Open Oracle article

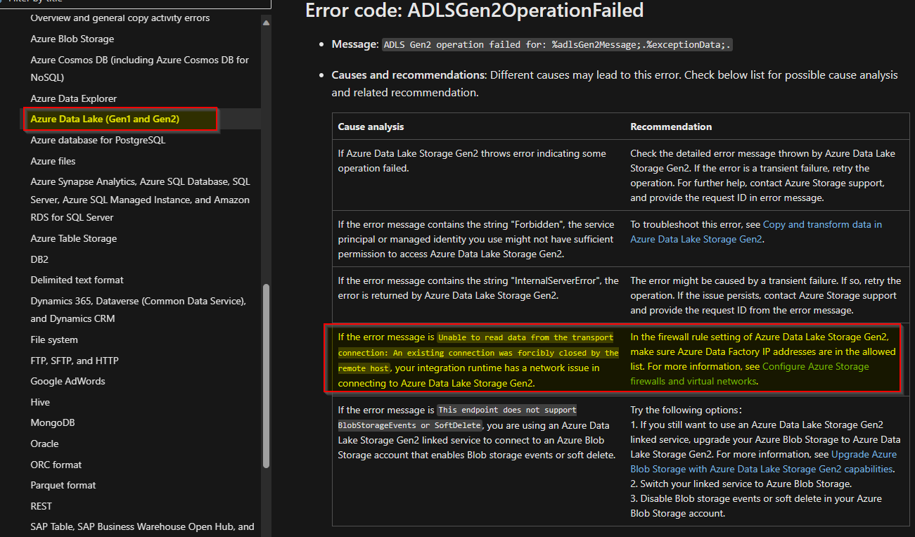tap(44, 444)
